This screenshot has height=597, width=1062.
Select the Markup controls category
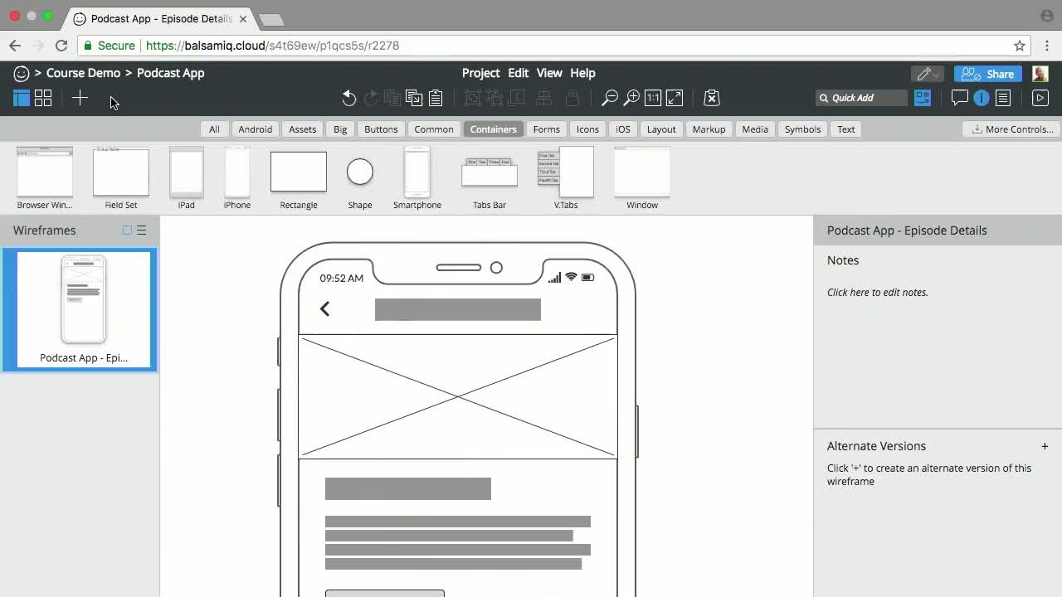point(709,129)
